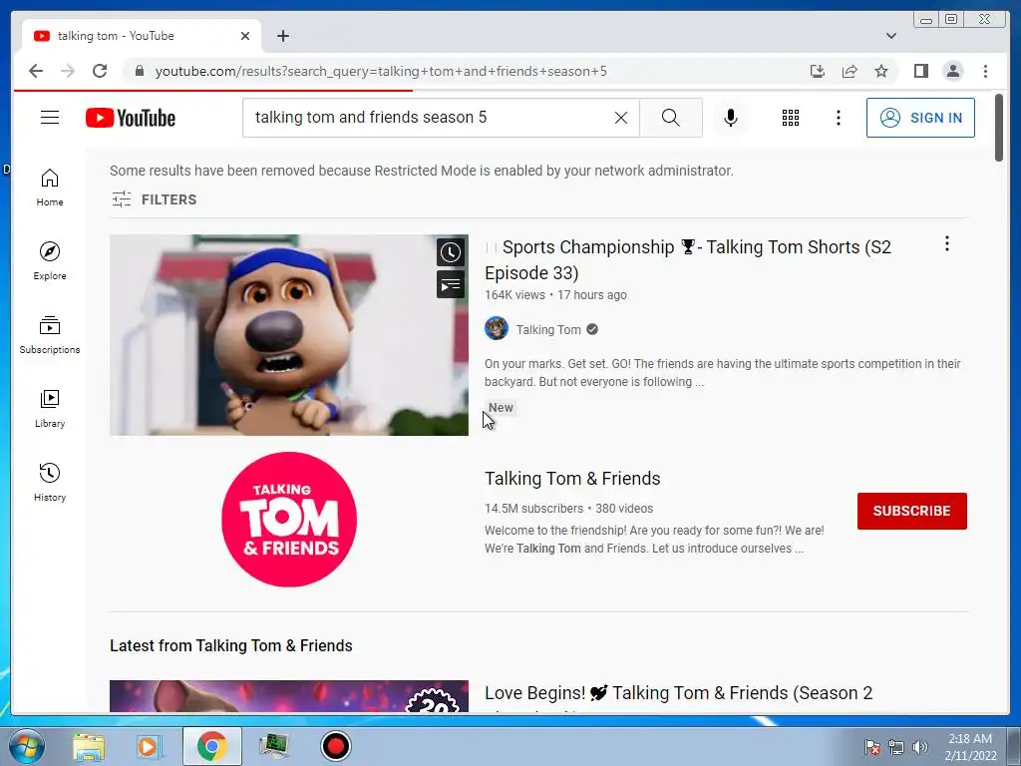Open YouTube settings three-dot menu
Screen dimensions: 1021x766
(838, 118)
